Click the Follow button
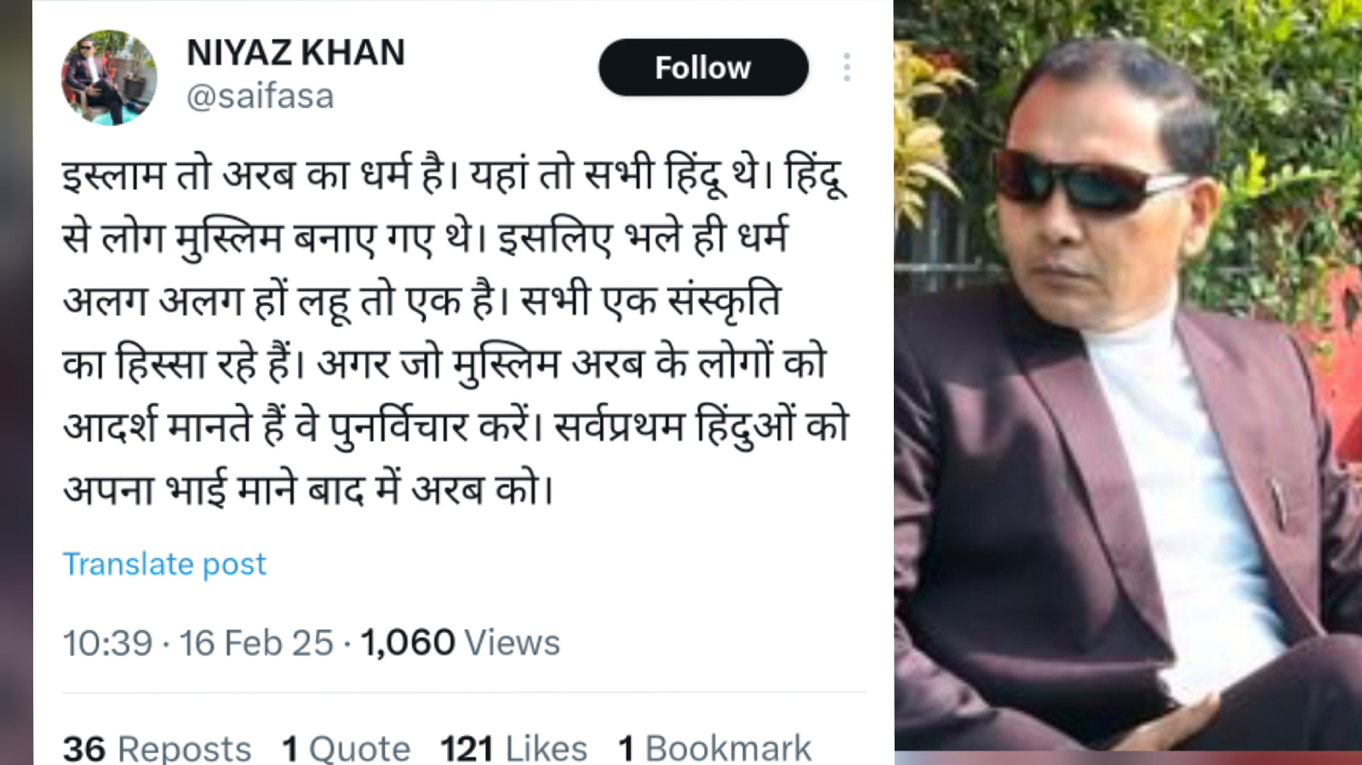The image size is (1362, 765). pos(703,67)
